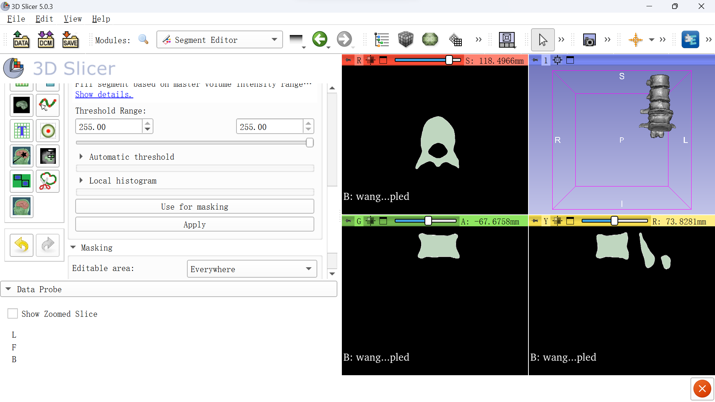This screenshot has height=402, width=715.
Task: Click the green slice offset slider
Action: point(425,221)
